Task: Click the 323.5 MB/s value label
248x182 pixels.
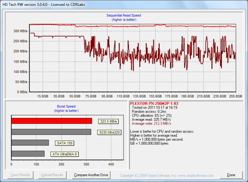Action: [109, 121]
